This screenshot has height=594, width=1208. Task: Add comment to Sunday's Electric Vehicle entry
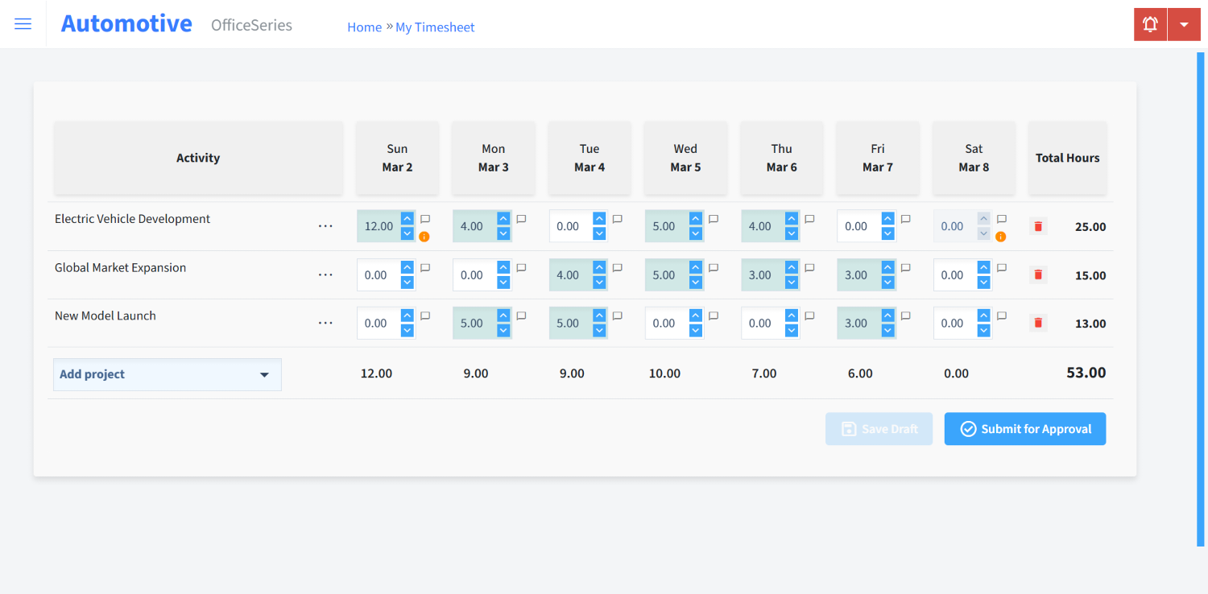coord(425,218)
